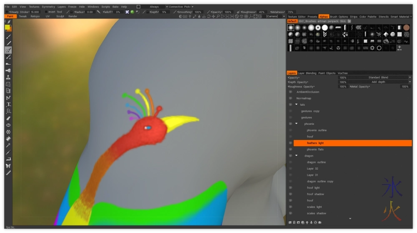Hide the AmbientOcclusion layer

(x=290, y=92)
